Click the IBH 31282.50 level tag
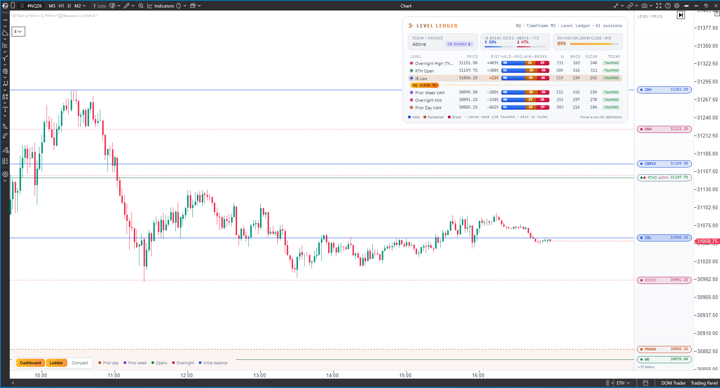Image resolution: width=720 pixels, height=388 pixels. tap(664, 90)
